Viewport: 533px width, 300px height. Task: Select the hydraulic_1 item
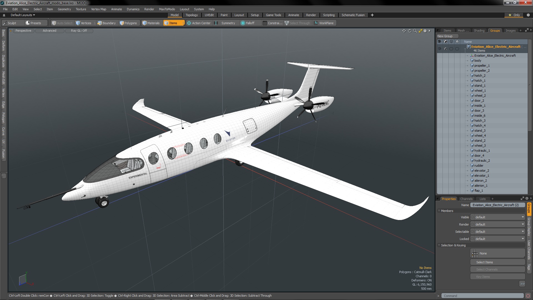pos(482,151)
